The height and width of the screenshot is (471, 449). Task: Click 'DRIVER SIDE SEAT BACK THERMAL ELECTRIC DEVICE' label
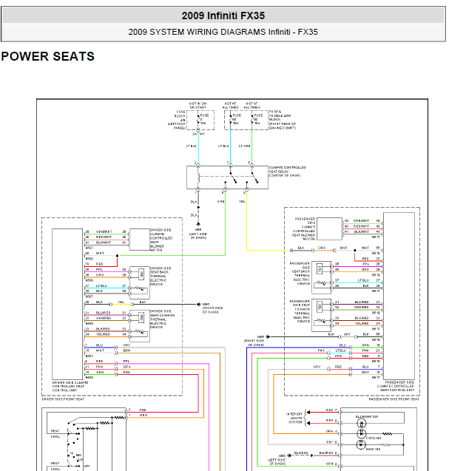161,276
